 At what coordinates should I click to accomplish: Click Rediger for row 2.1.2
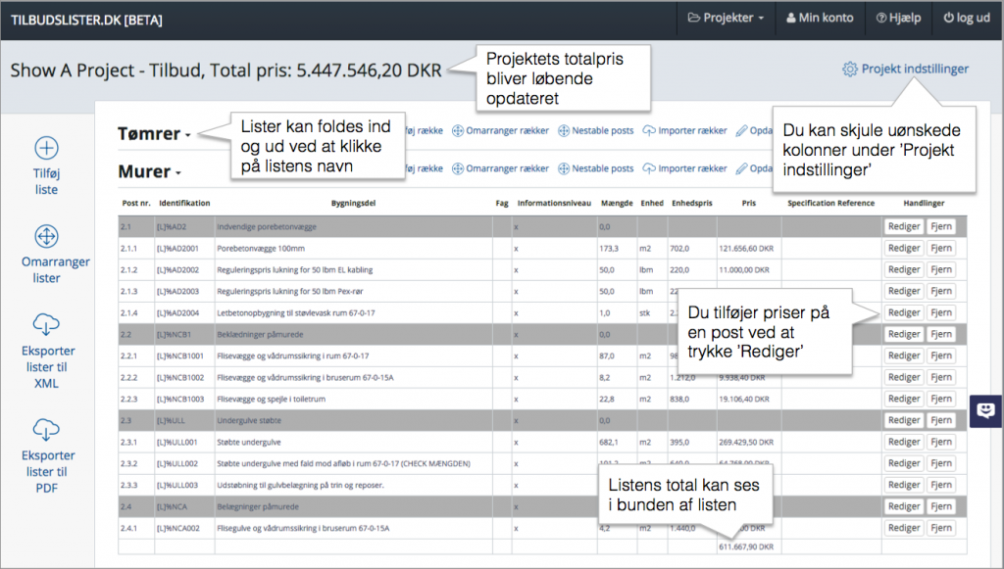coord(903,269)
